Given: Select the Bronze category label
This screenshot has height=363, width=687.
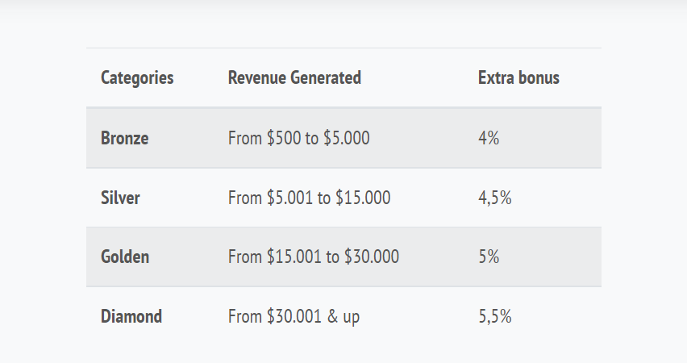Looking at the screenshot, I should pyautogui.click(x=125, y=138).
